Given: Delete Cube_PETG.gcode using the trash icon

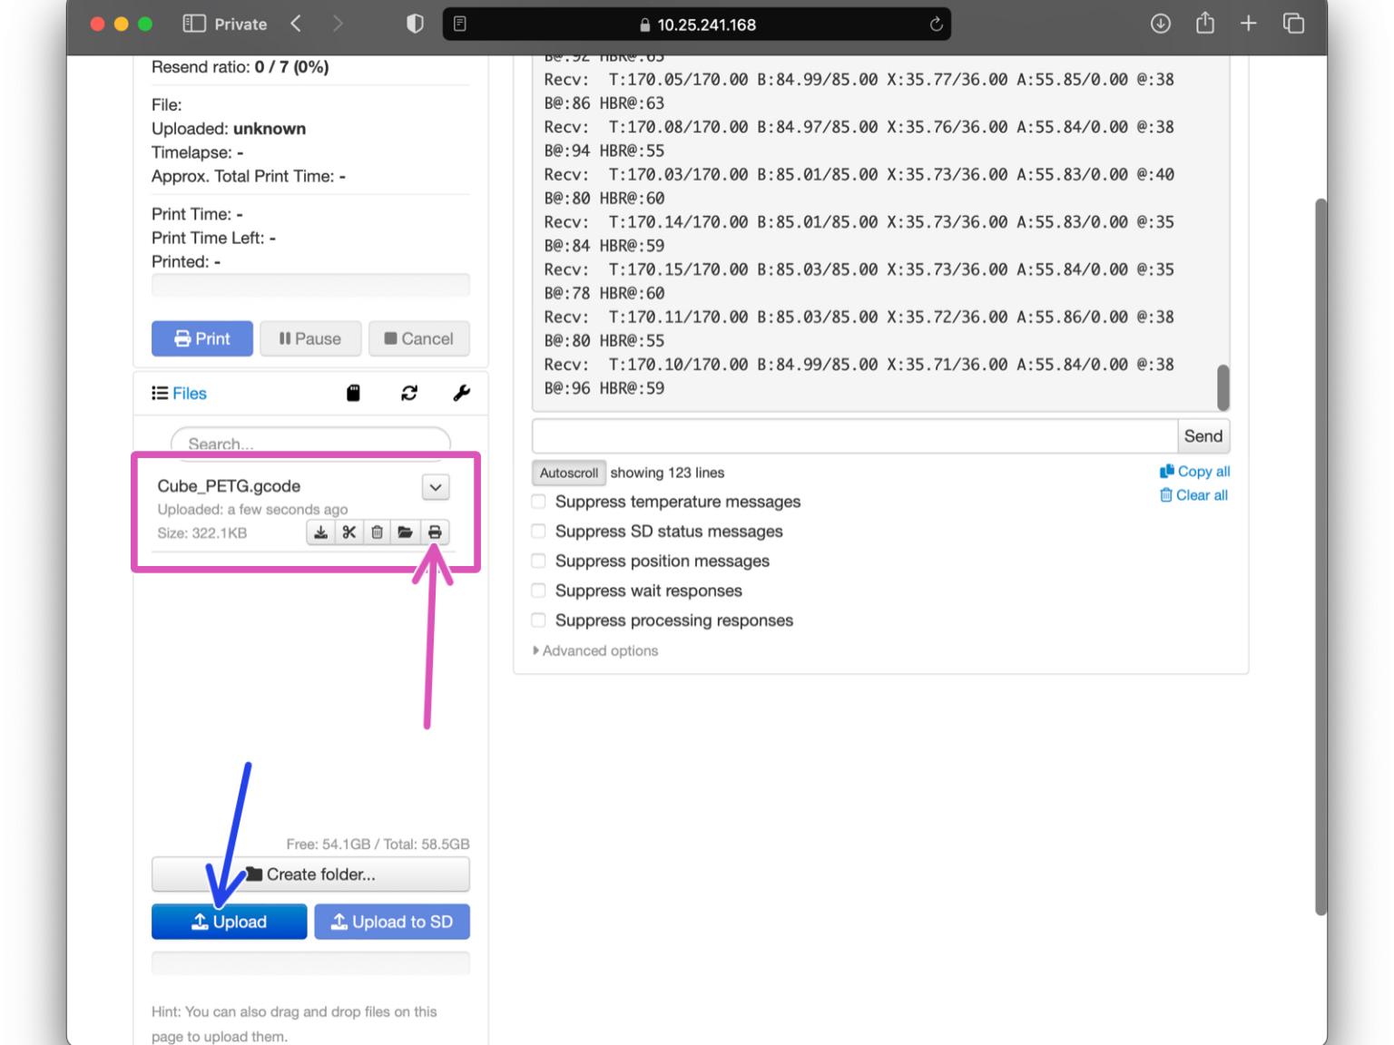Looking at the screenshot, I should pyautogui.click(x=377, y=532).
